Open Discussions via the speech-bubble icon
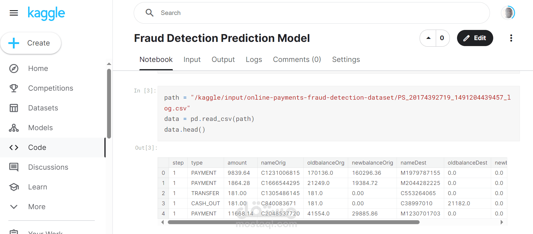 (x=14, y=167)
